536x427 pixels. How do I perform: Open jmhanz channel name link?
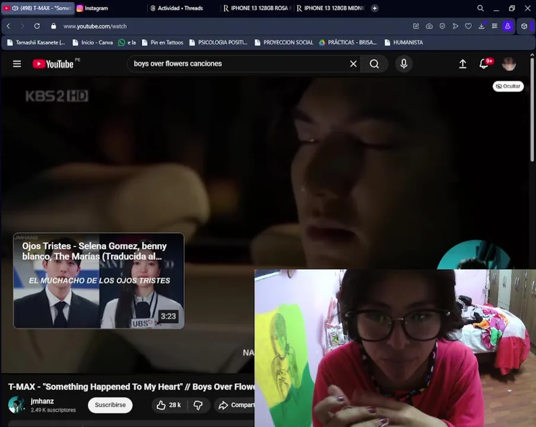[x=42, y=401]
